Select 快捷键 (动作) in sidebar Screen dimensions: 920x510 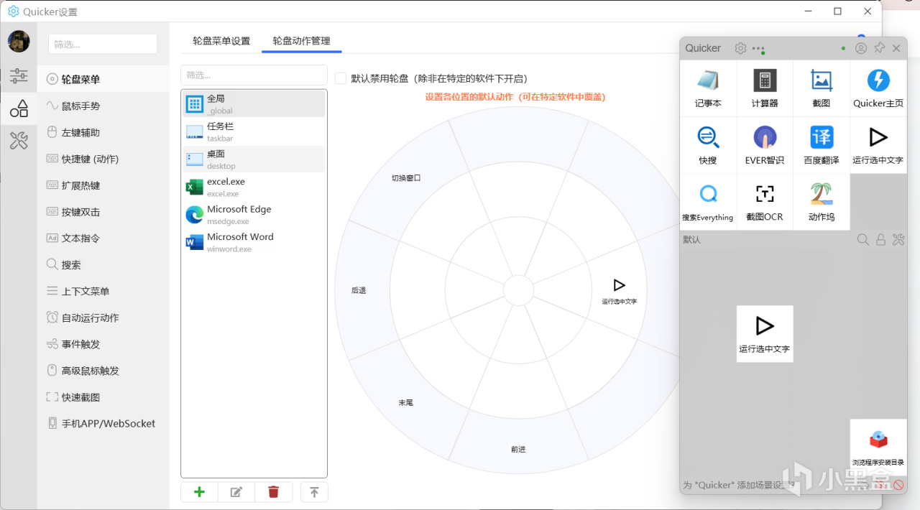pos(90,159)
